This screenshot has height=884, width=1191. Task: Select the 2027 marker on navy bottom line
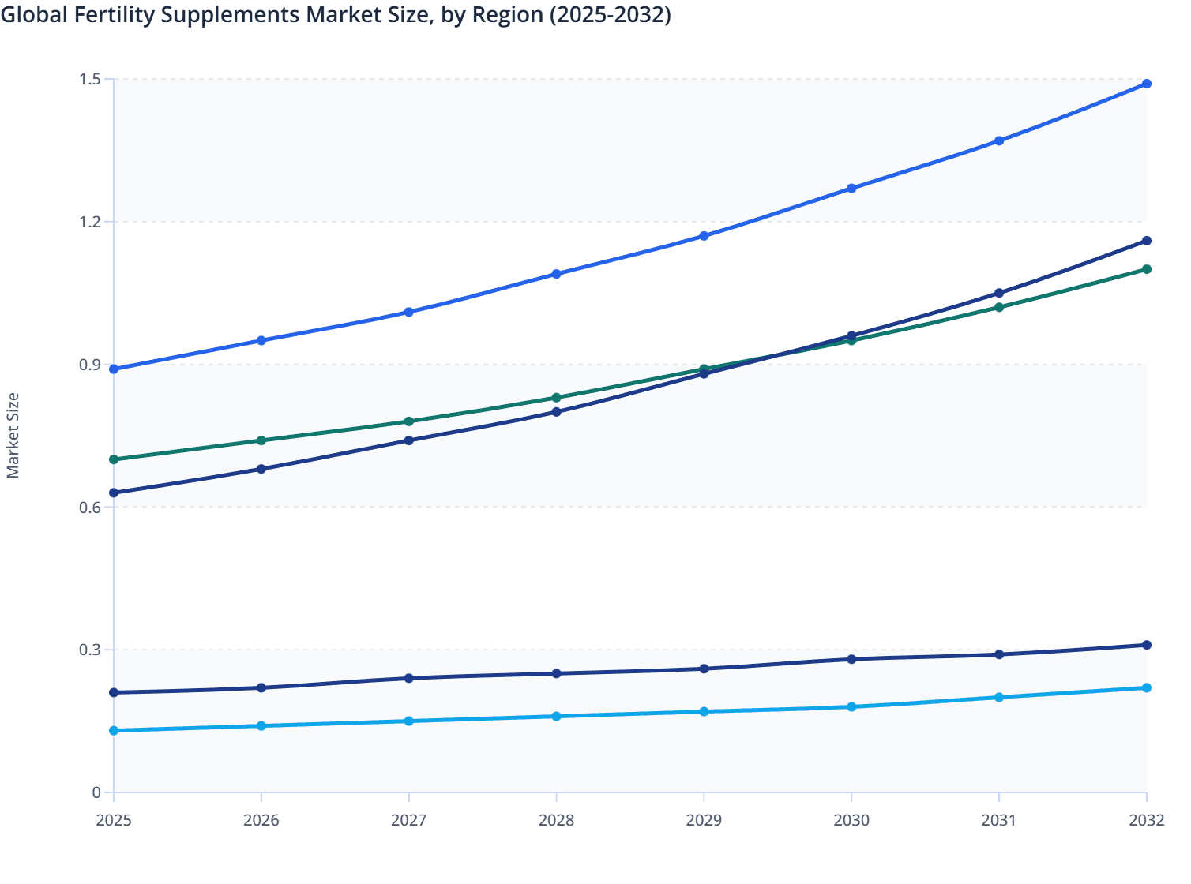click(408, 677)
